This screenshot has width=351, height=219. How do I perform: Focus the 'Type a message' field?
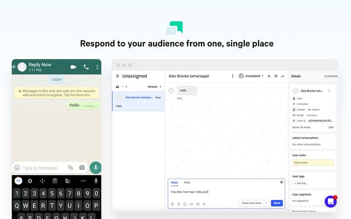click(x=40, y=168)
